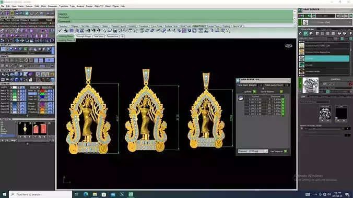
Task: Click the Metal 01 layer color swatch
Action: point(15,91)
